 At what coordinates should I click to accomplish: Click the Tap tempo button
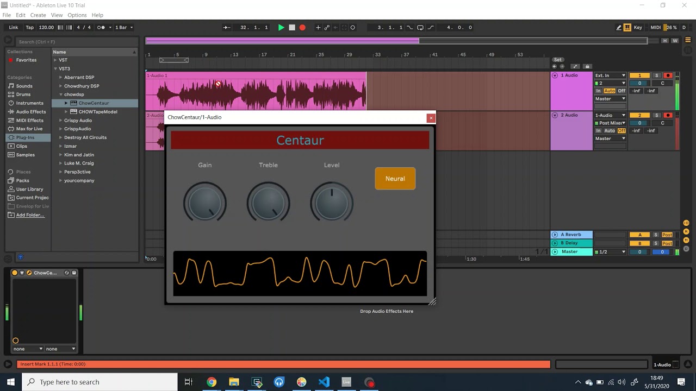pos(30,27)
